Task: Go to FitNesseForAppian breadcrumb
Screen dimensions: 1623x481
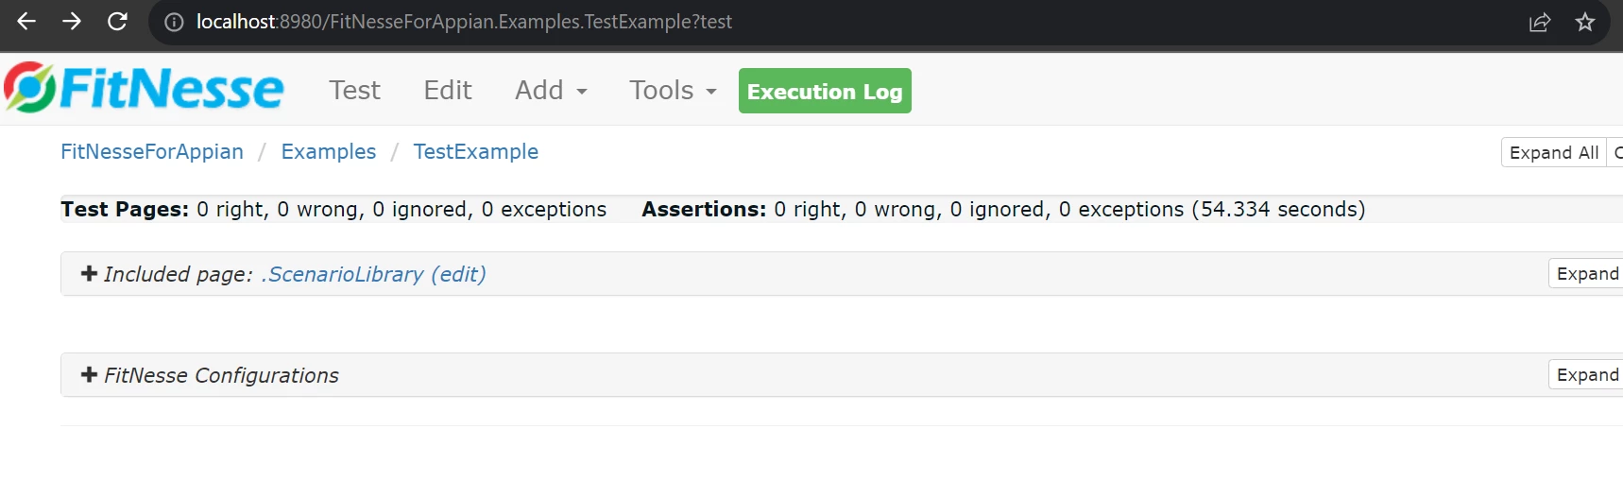Action: [x=152, y=151]
